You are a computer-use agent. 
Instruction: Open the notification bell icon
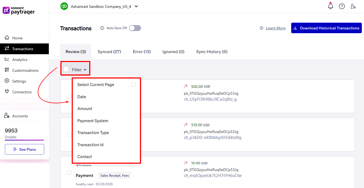click(x=330, y=6)
